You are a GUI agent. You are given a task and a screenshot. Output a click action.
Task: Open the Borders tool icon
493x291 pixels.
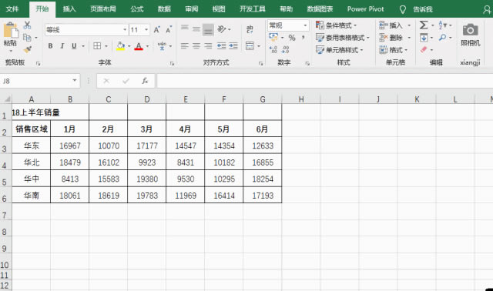tap(97, 46)
